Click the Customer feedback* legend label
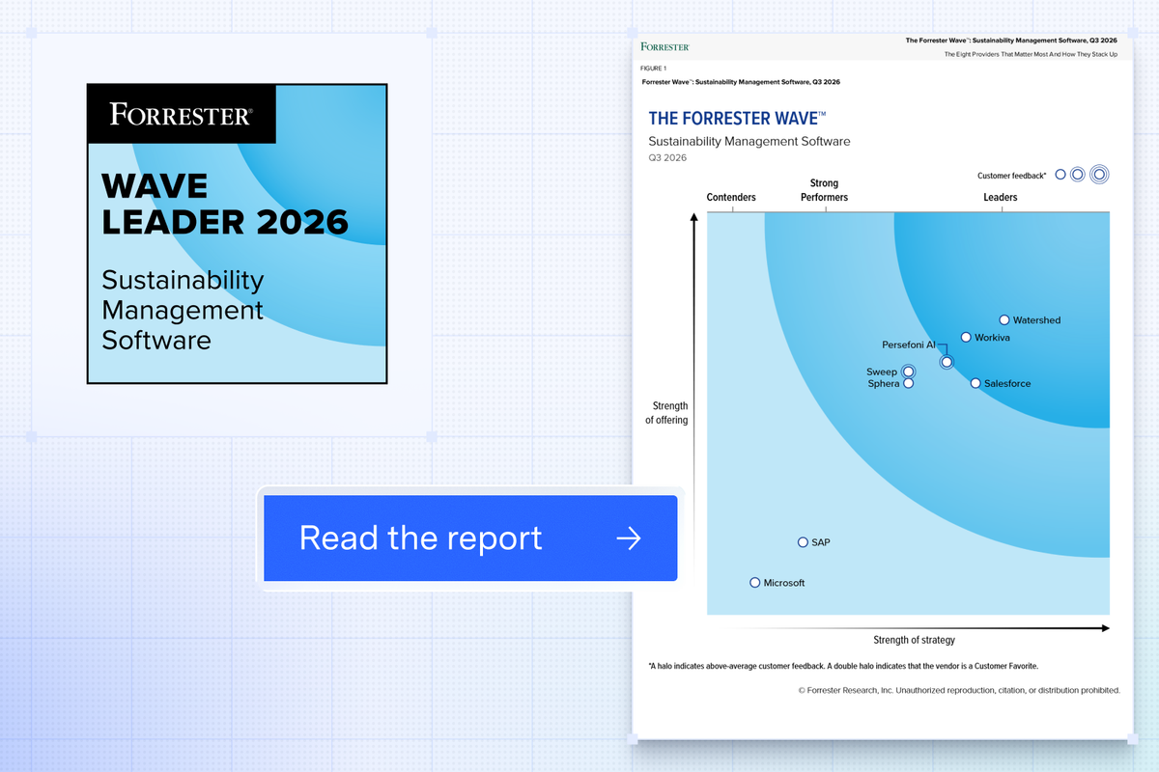This screenshot has width=1159, height=772. pos(1011,176)
